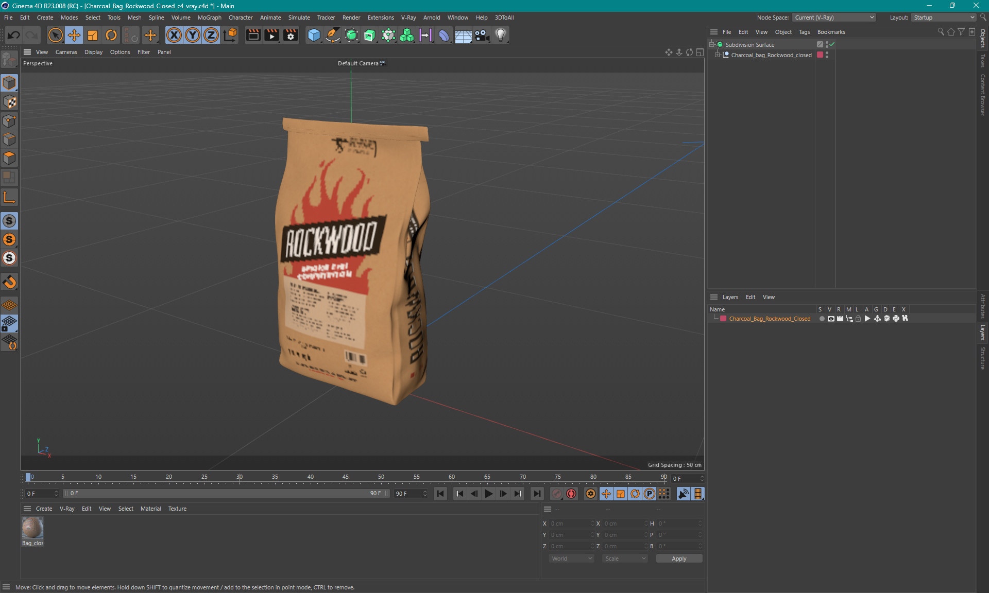
Task: Toggle Autokeying button
Action: pyautogui.click(x=571, y=494)
